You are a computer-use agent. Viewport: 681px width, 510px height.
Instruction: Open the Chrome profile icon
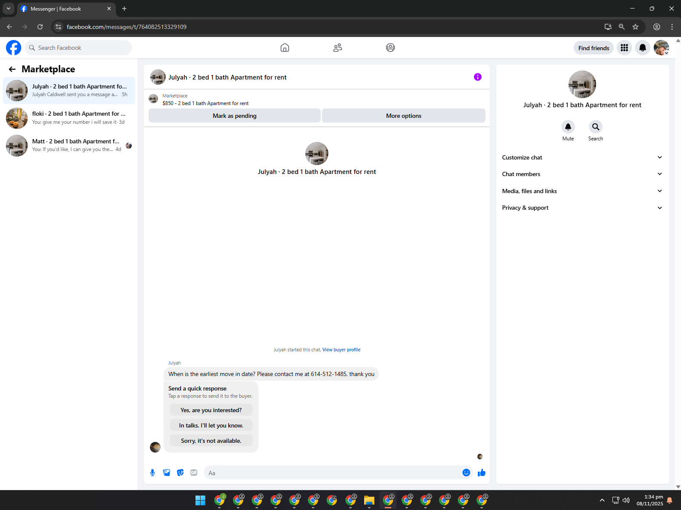point(657,27)
